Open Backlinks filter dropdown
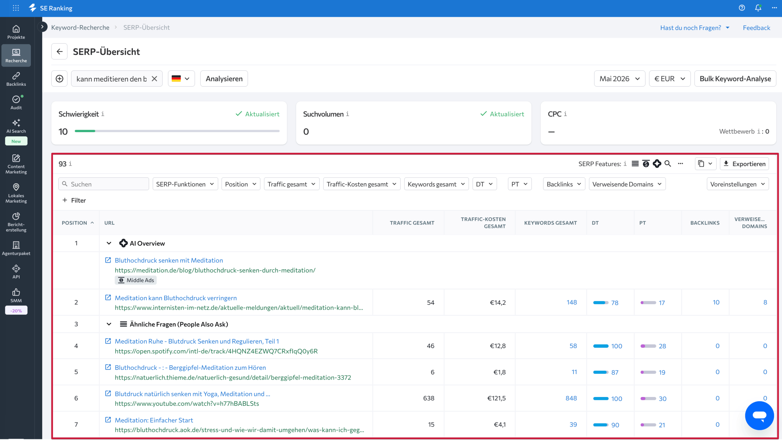 (x=564, y=184)
